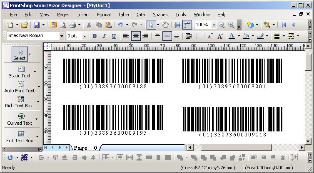
Task: Click the Select pointer tool in side panel
Action: click(x=20, y=54)
